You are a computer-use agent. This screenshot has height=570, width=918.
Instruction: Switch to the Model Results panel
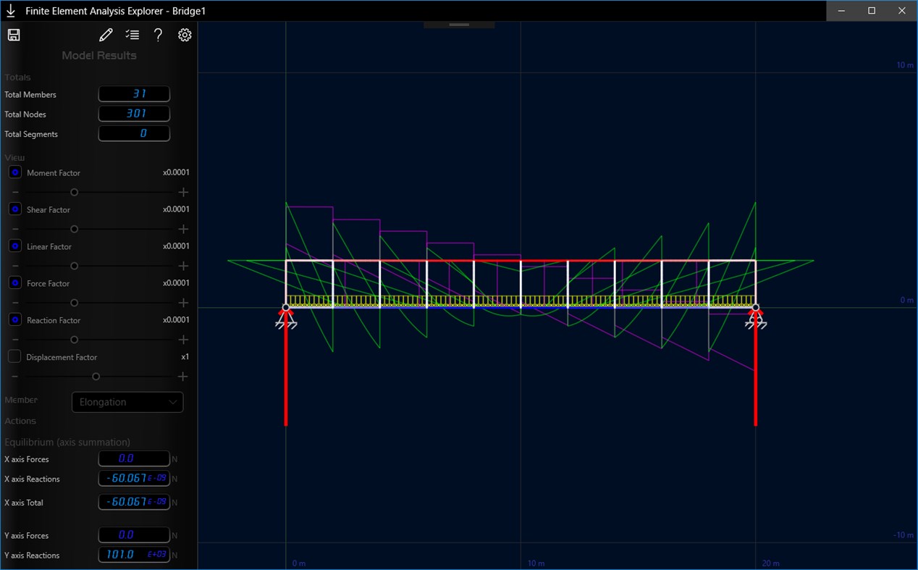click(98, 55)
